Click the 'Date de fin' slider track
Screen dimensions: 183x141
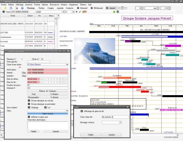click(54, 82)
